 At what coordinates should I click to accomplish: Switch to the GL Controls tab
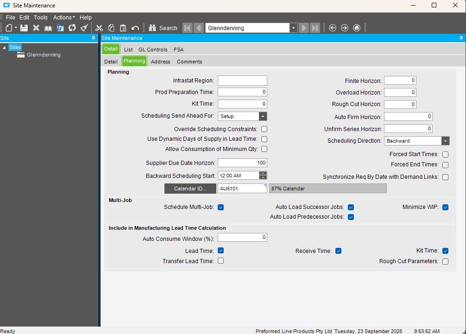[x=153, y=50]
